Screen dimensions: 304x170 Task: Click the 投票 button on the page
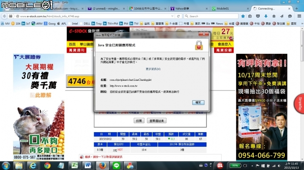pyautogui.click(x=139, y=121)
